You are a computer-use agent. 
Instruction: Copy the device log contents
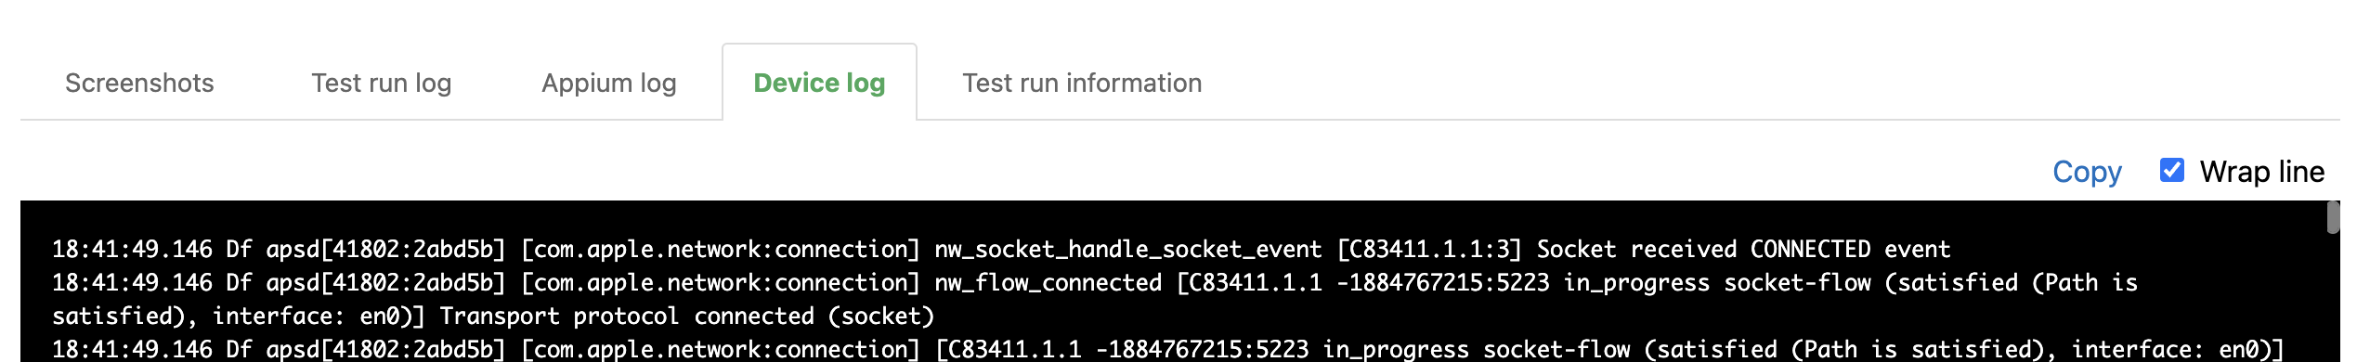pyautogui.click(x=2087, y=172)
